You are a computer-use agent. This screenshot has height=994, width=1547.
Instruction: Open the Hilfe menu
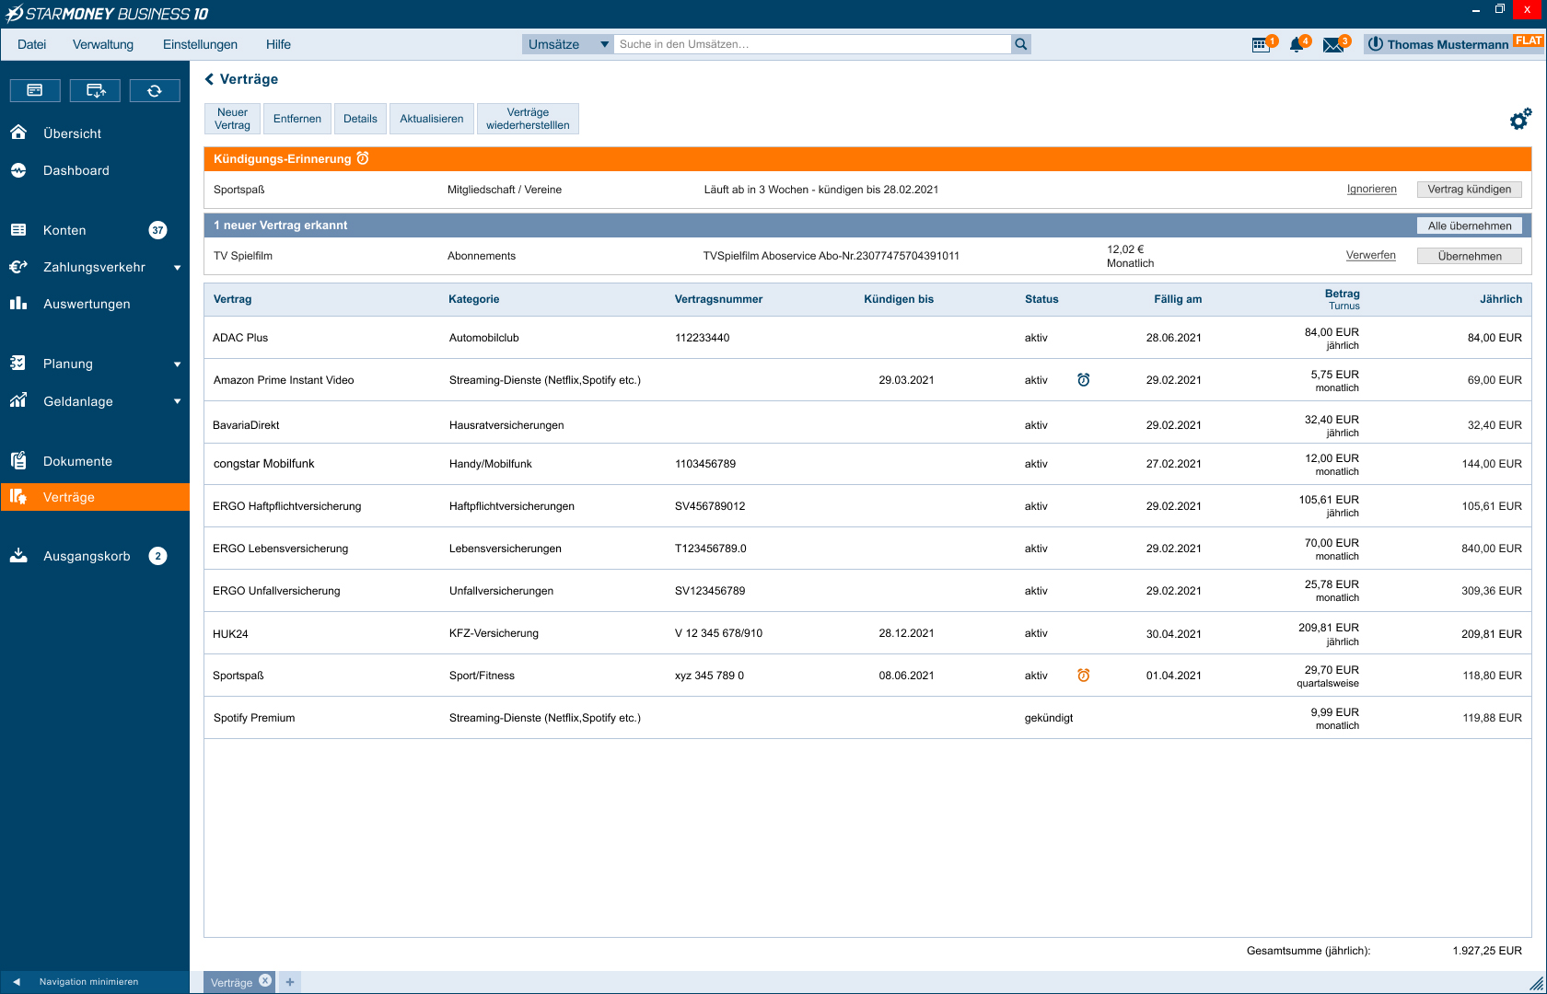tap(278, 44)
